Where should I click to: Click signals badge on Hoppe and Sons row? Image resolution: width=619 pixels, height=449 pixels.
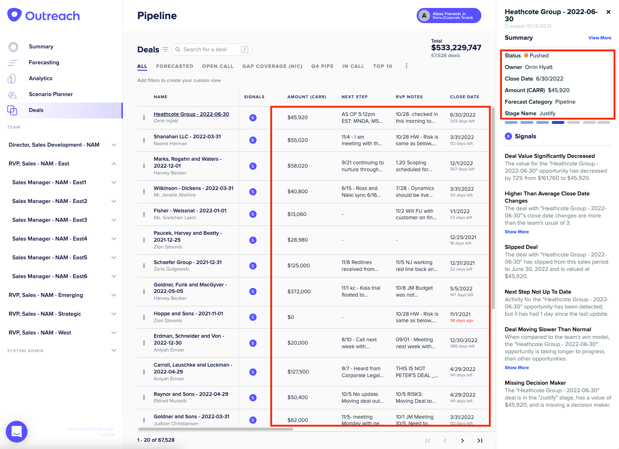click(253, 317)
